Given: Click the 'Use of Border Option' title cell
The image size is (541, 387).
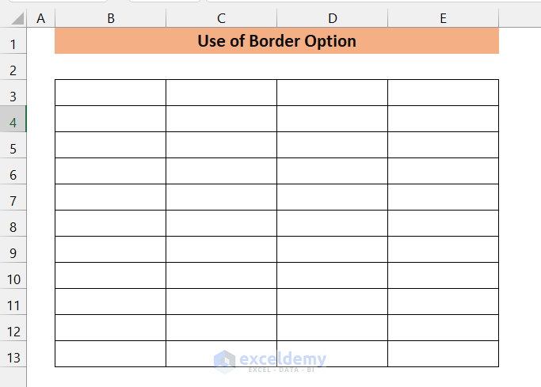Looking at the screenshot, I should [x=276, y=41].
